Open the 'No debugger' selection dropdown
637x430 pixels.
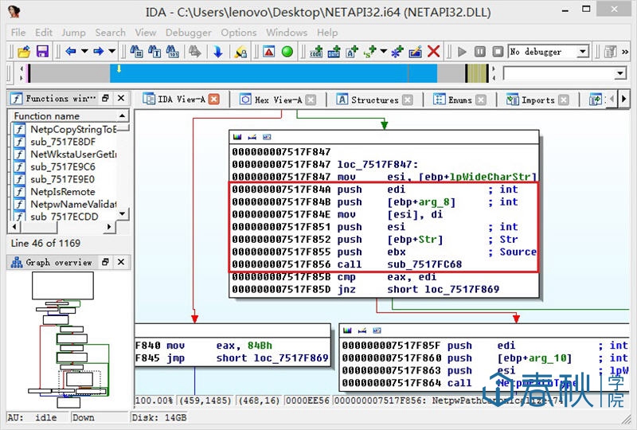pyautogui.click(x=583, y=52)
